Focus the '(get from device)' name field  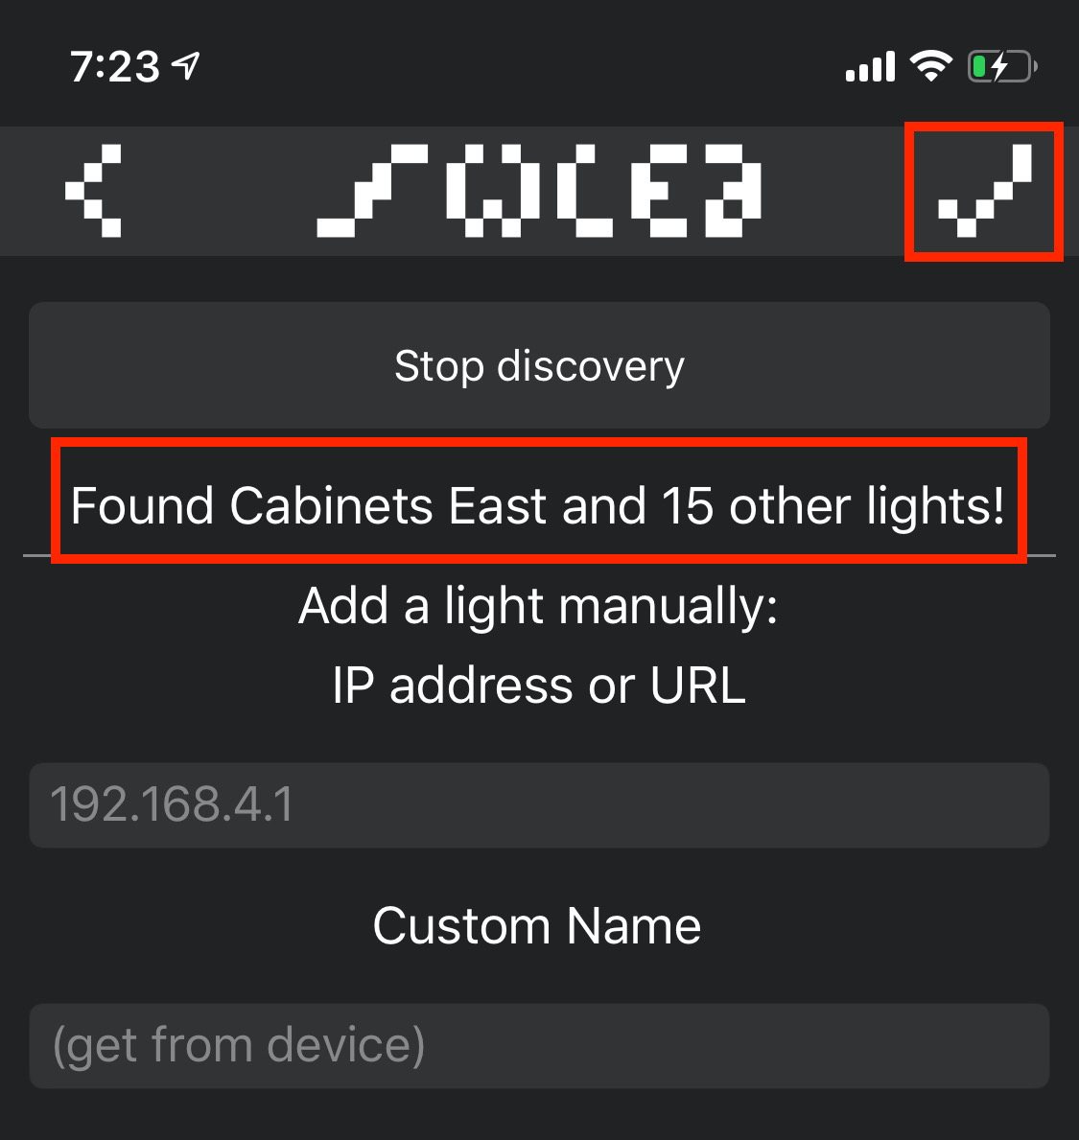(539, 1045)
